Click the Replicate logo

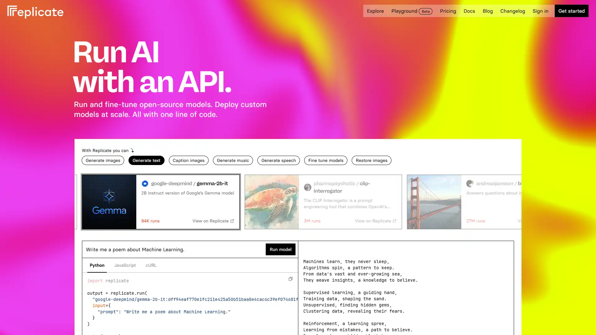tap(35, 12)
